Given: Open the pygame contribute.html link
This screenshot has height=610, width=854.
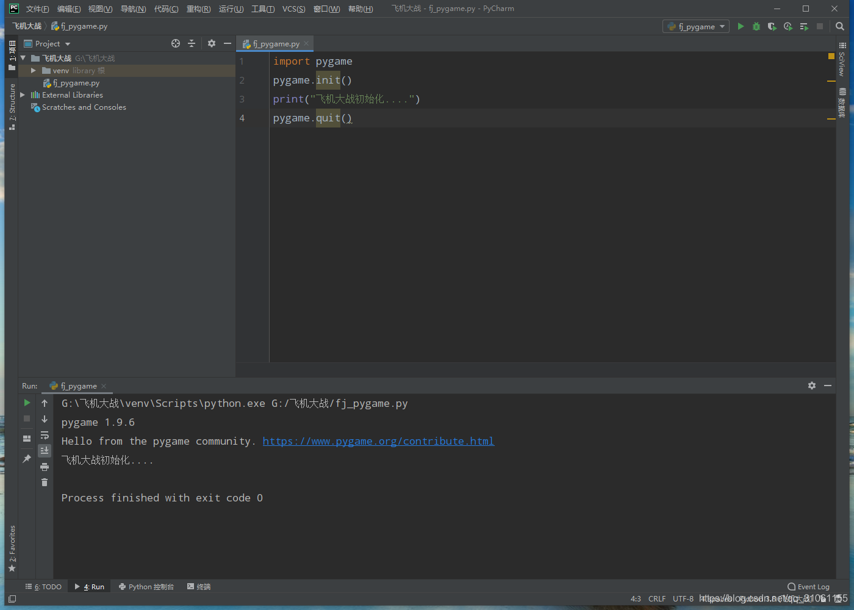Looking at the screenshot, I should pyautogui.click(x=378, y=440).
